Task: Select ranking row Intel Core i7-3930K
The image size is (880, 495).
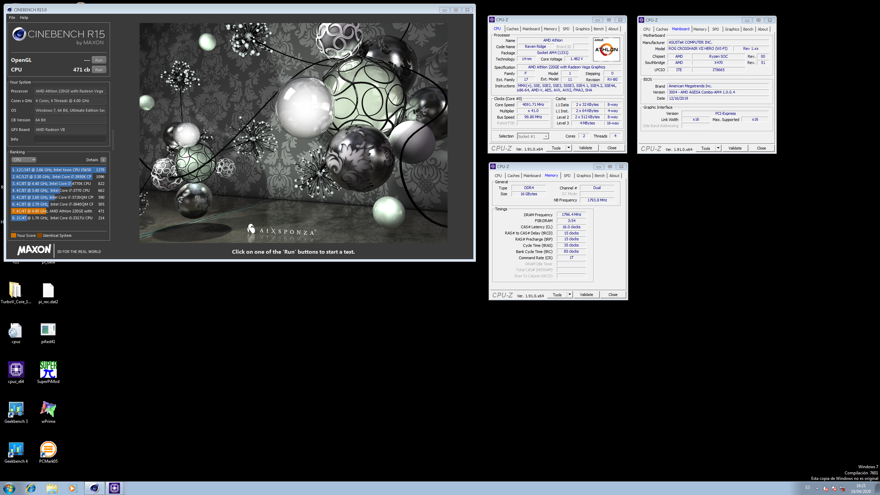Action: click(58, 177)
